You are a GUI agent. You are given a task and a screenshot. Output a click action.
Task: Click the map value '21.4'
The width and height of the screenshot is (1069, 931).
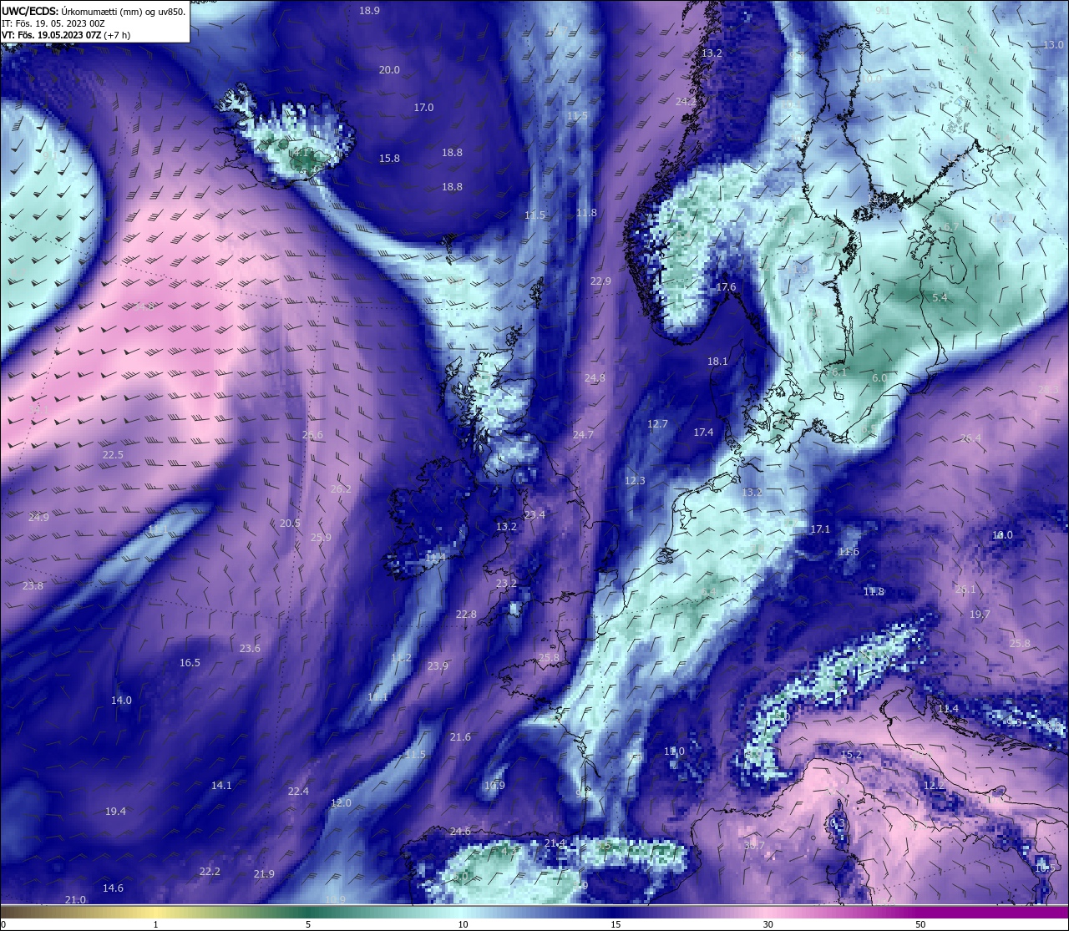click(x=555, y=844)
